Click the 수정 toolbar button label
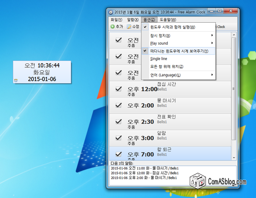Viewport: 256px width, 198px height. (x=136, y=27)
